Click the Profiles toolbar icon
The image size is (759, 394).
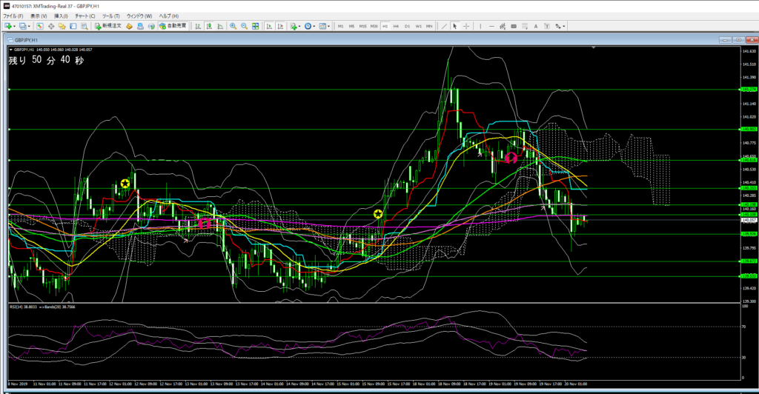(x=23, y=26)
